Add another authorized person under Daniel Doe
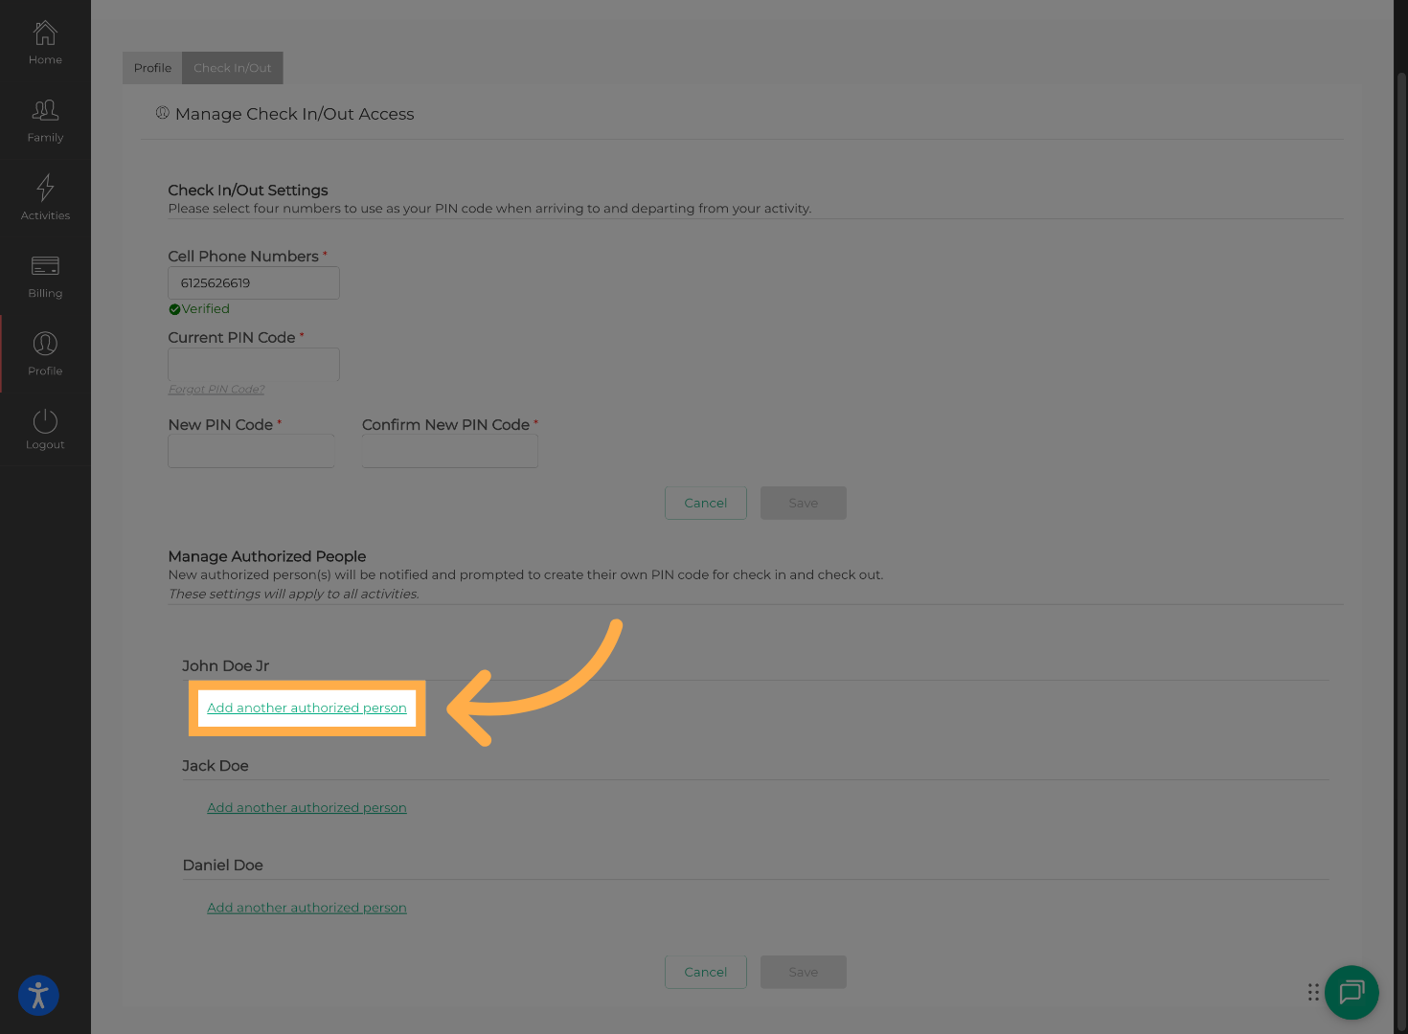The image size is (1408, 1034). (x=307, y=907)
